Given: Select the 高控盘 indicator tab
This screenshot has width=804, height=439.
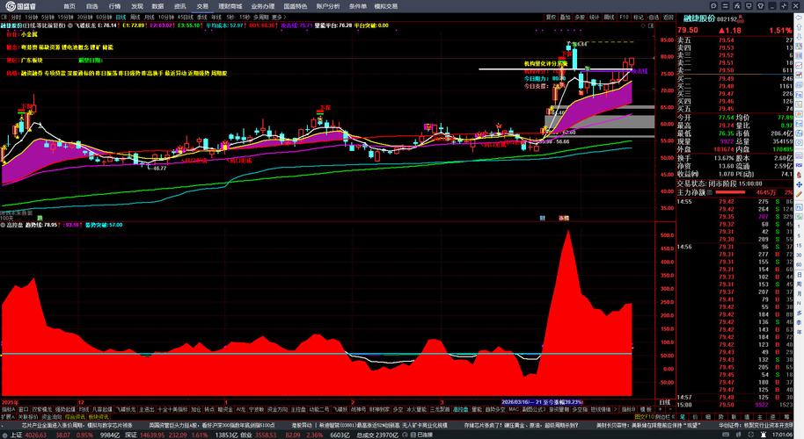Looking at the screenshot, I should coord(460,410).
